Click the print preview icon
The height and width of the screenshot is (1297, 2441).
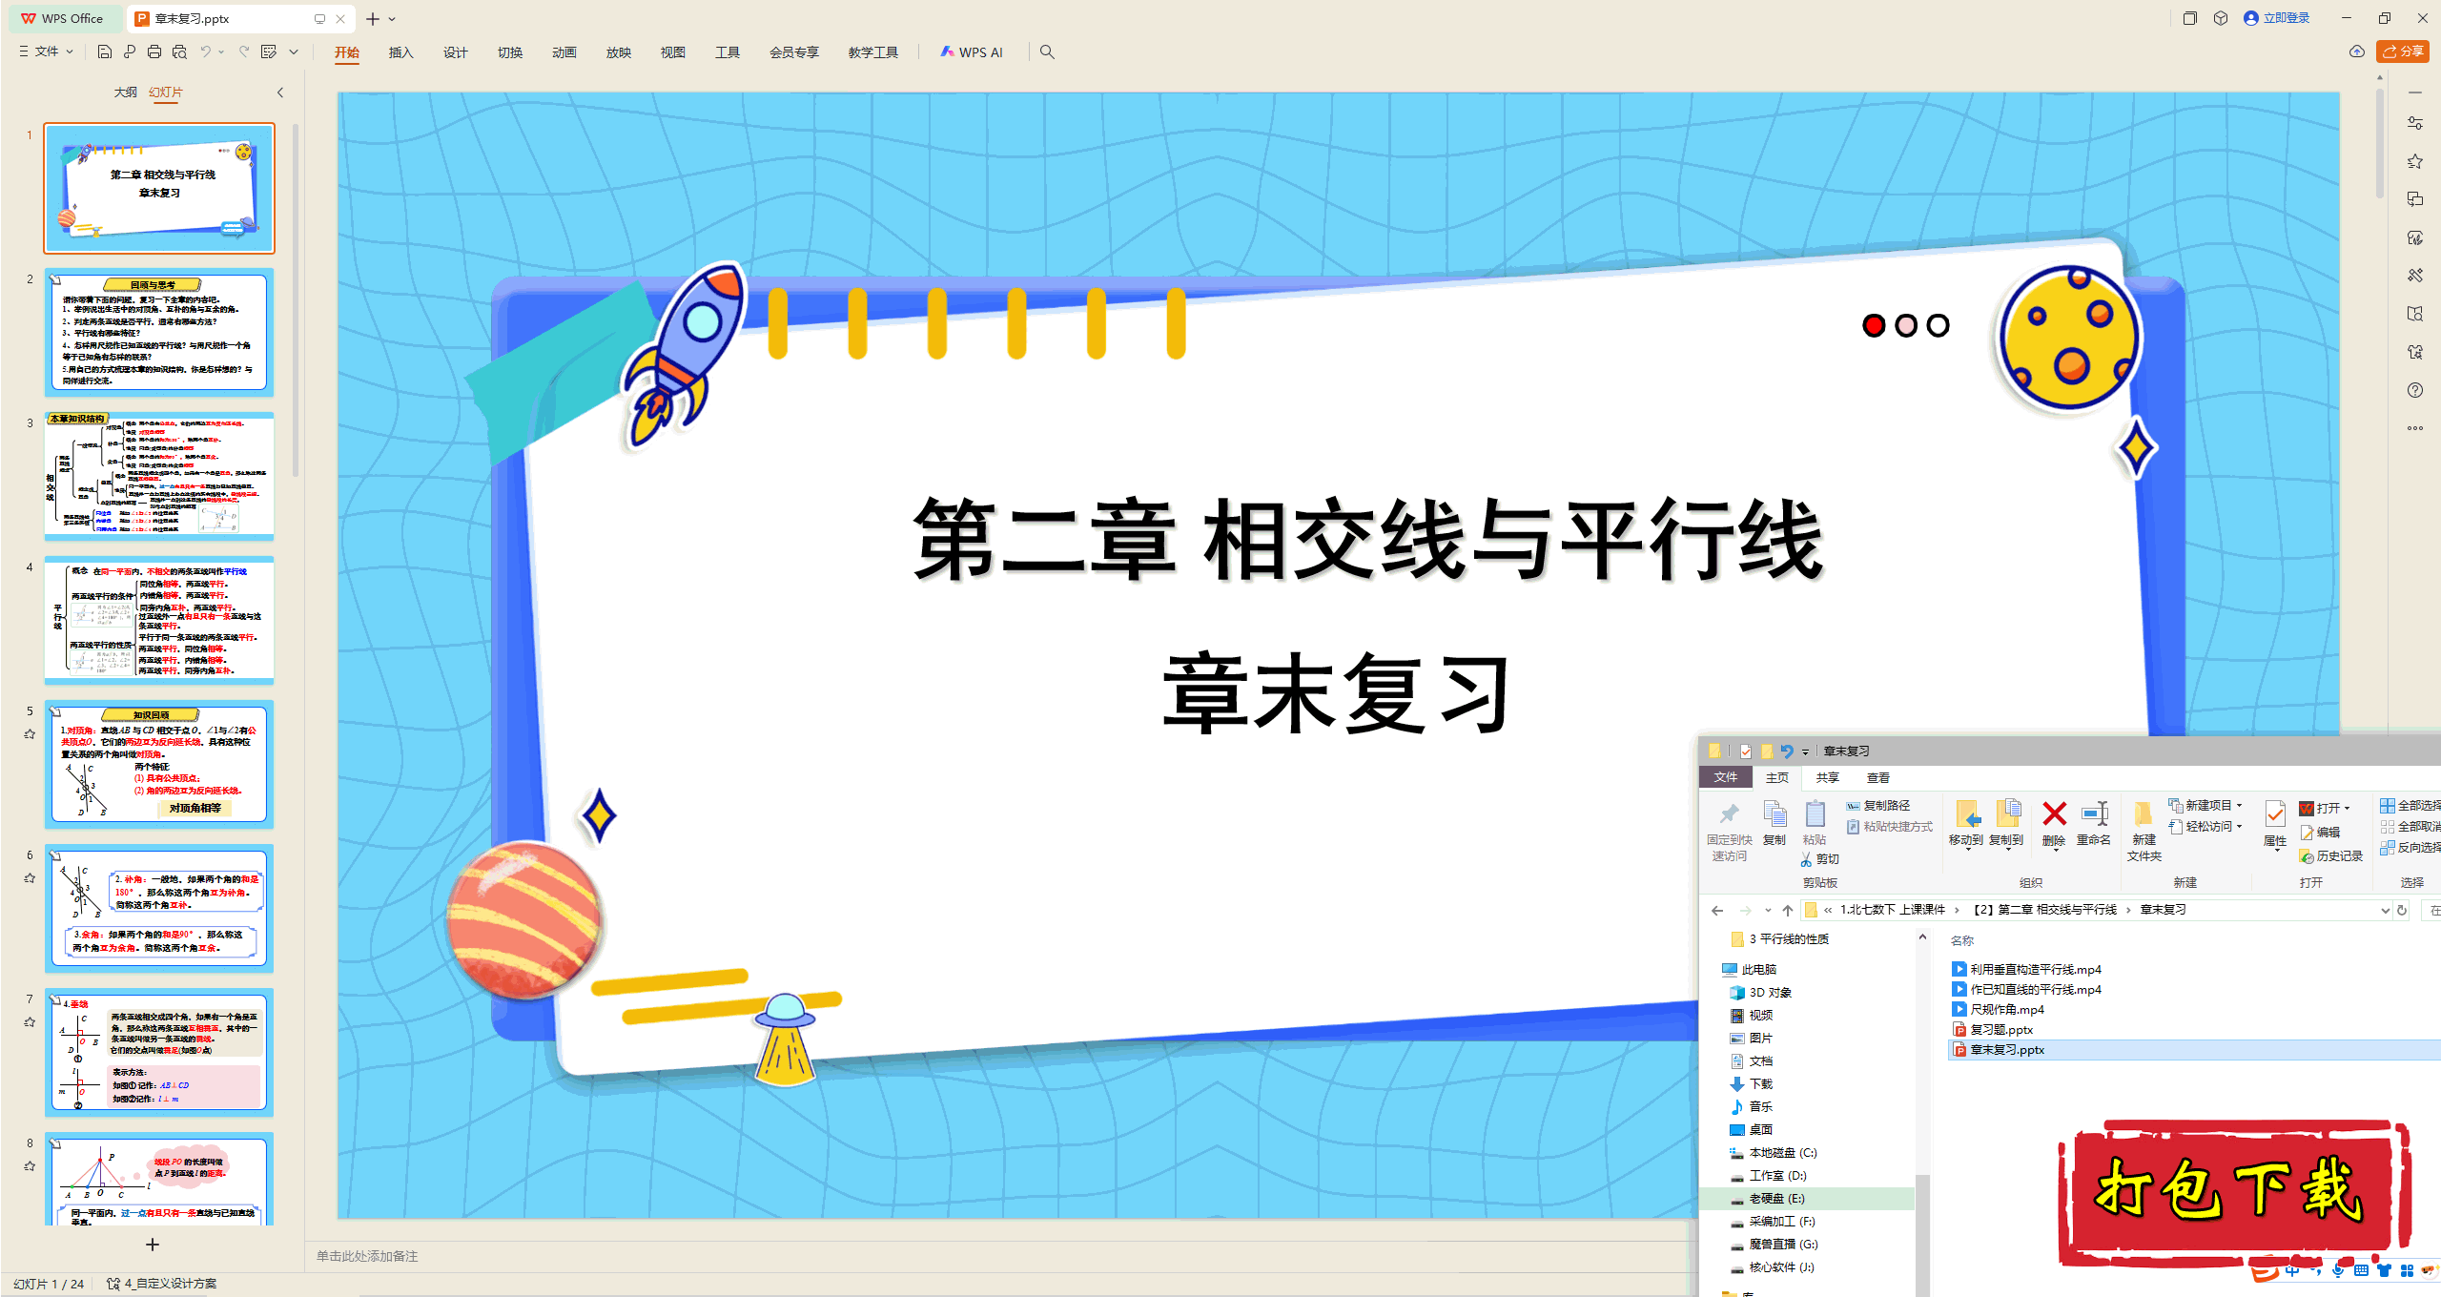[179, 51]
